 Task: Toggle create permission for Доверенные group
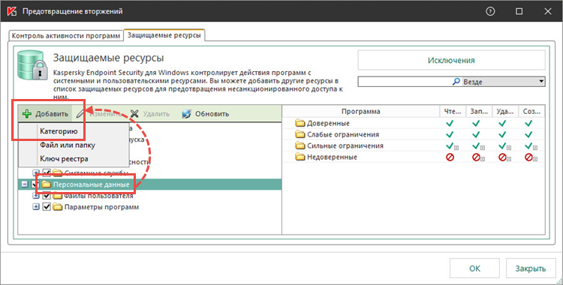coord(528,123)
